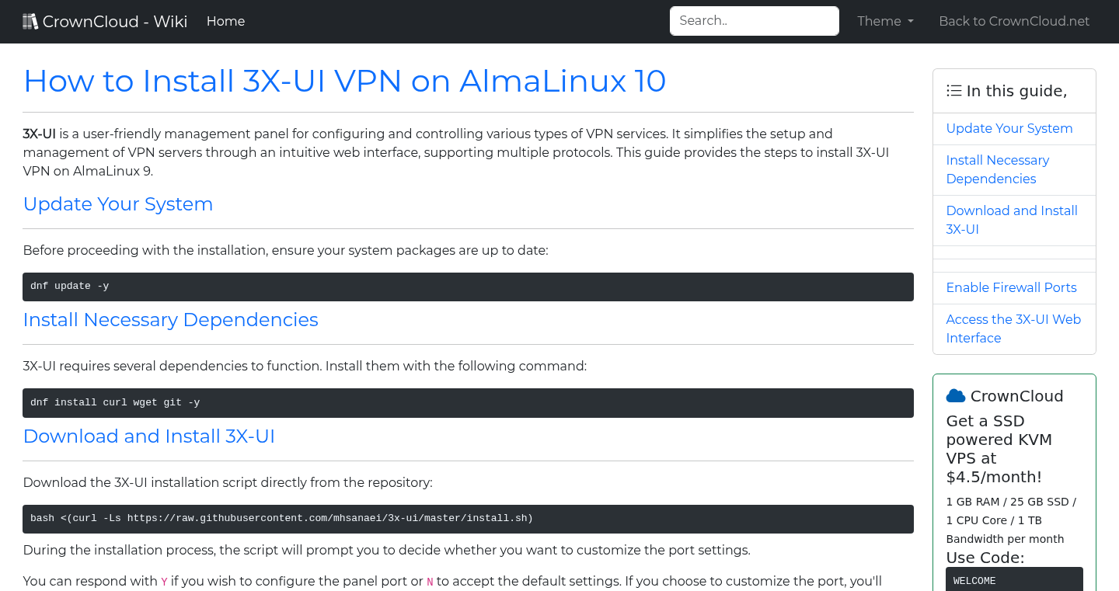
Task: Click inside the Search field
Action: (754, 20)
